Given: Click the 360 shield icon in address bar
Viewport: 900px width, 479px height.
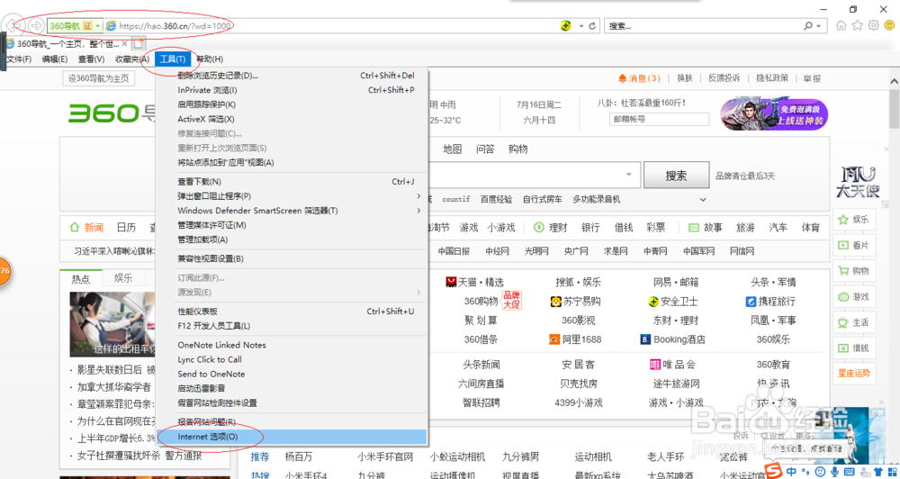Looking at the screenshot, I should tap(566, 26).
